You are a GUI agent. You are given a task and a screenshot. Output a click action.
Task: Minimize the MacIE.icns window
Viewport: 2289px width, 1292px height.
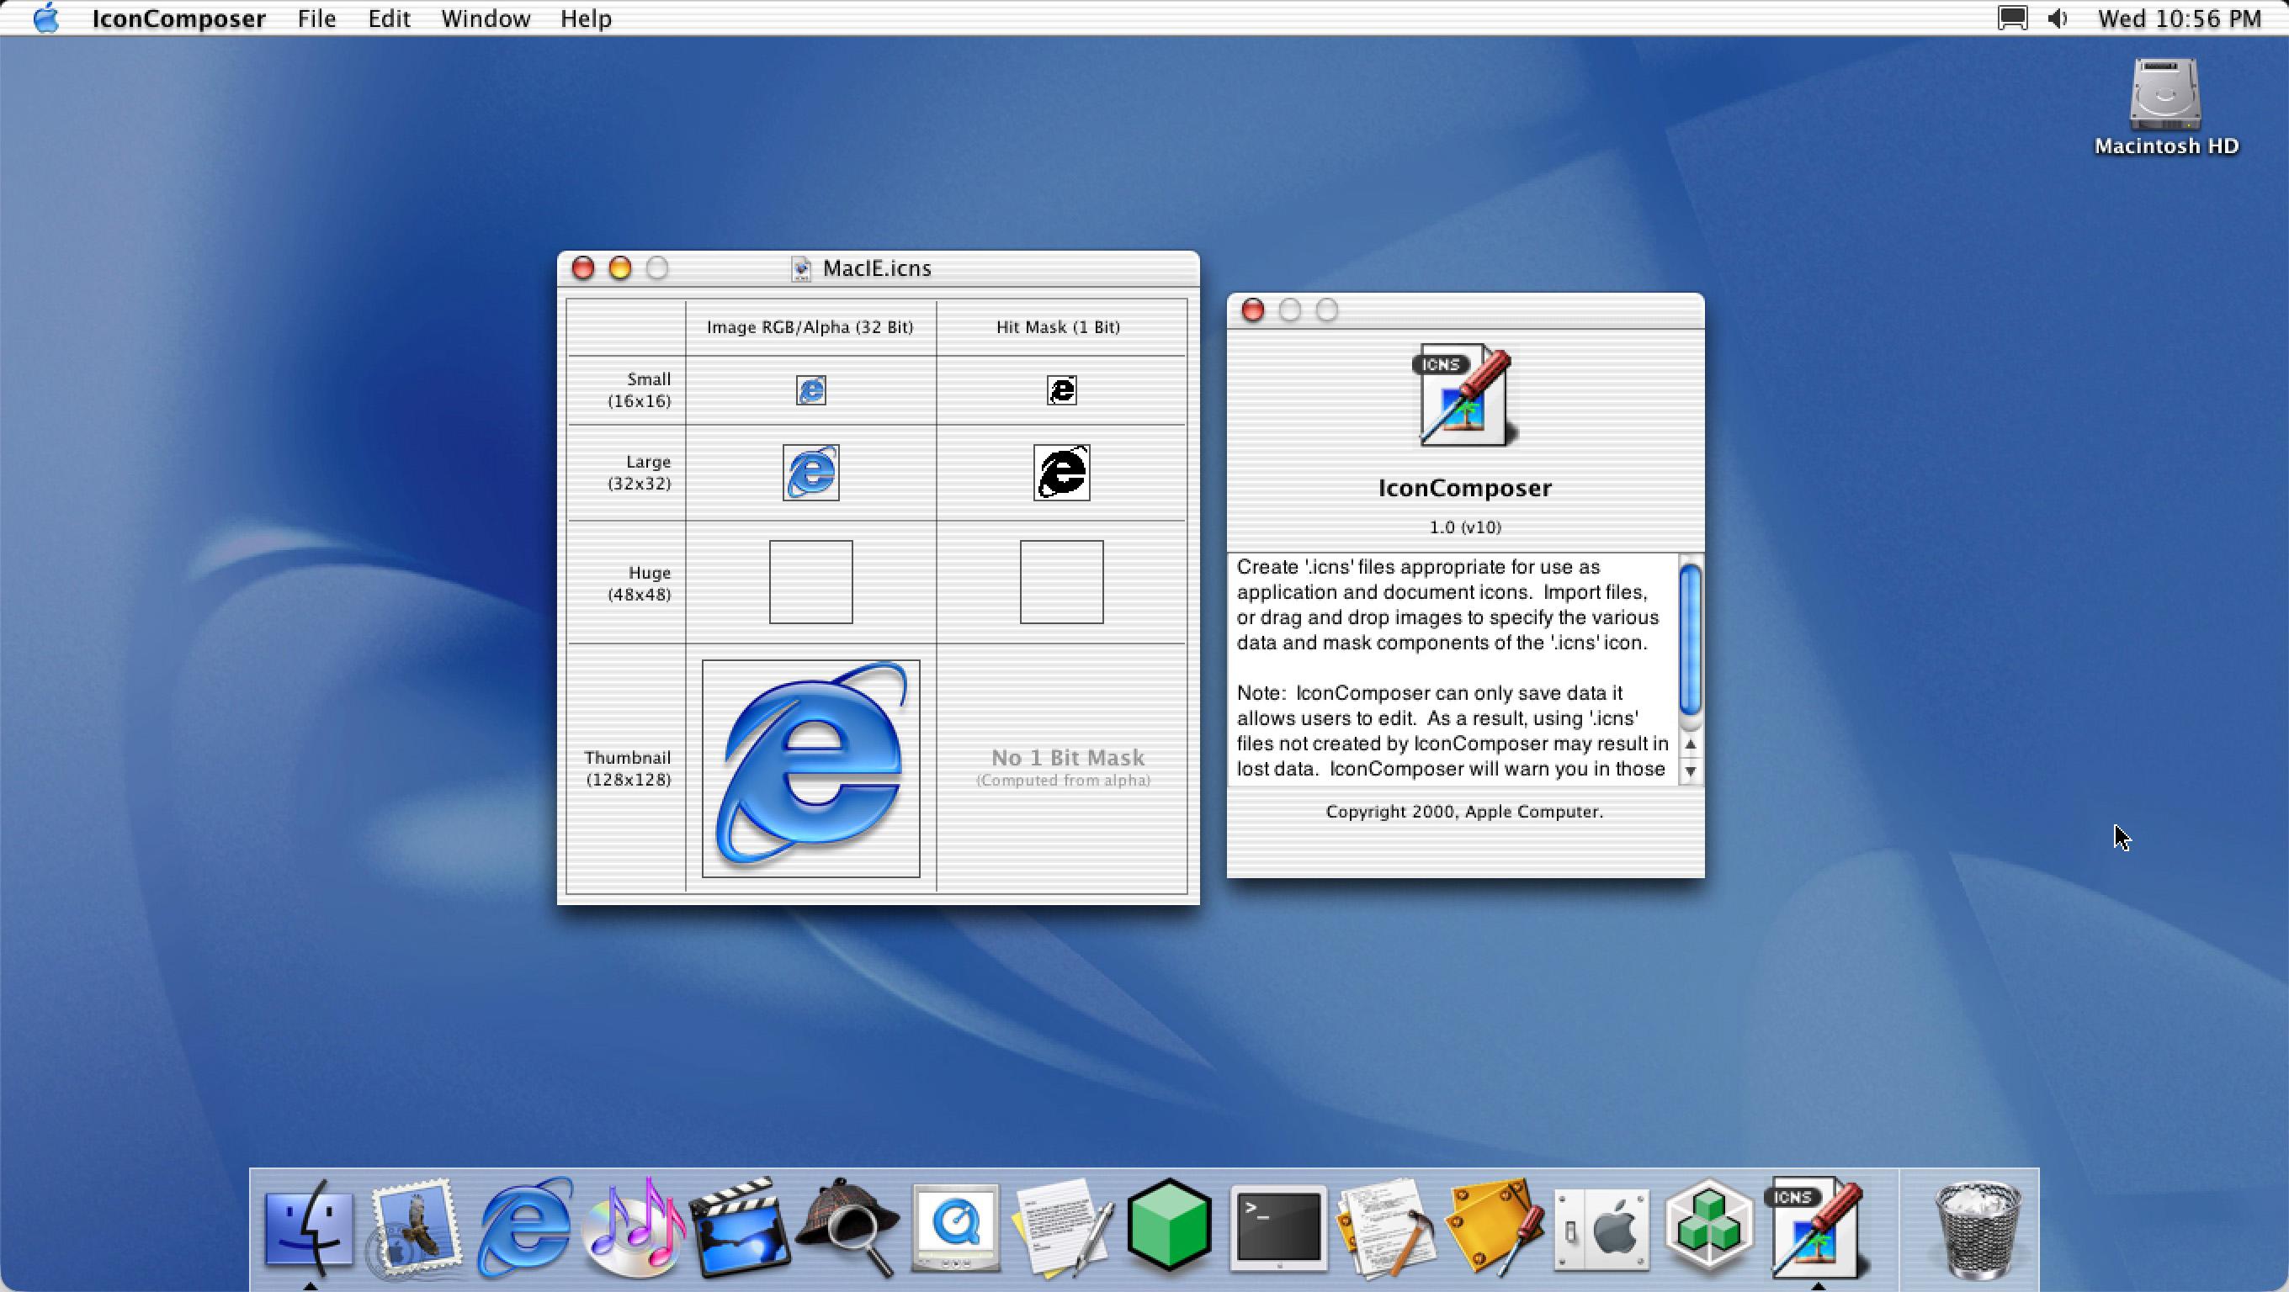620,268
